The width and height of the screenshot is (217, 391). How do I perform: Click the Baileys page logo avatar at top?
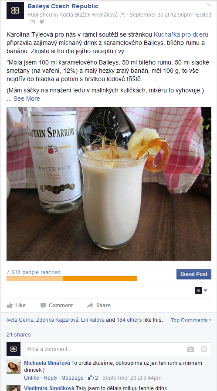[x=15, y=10]
